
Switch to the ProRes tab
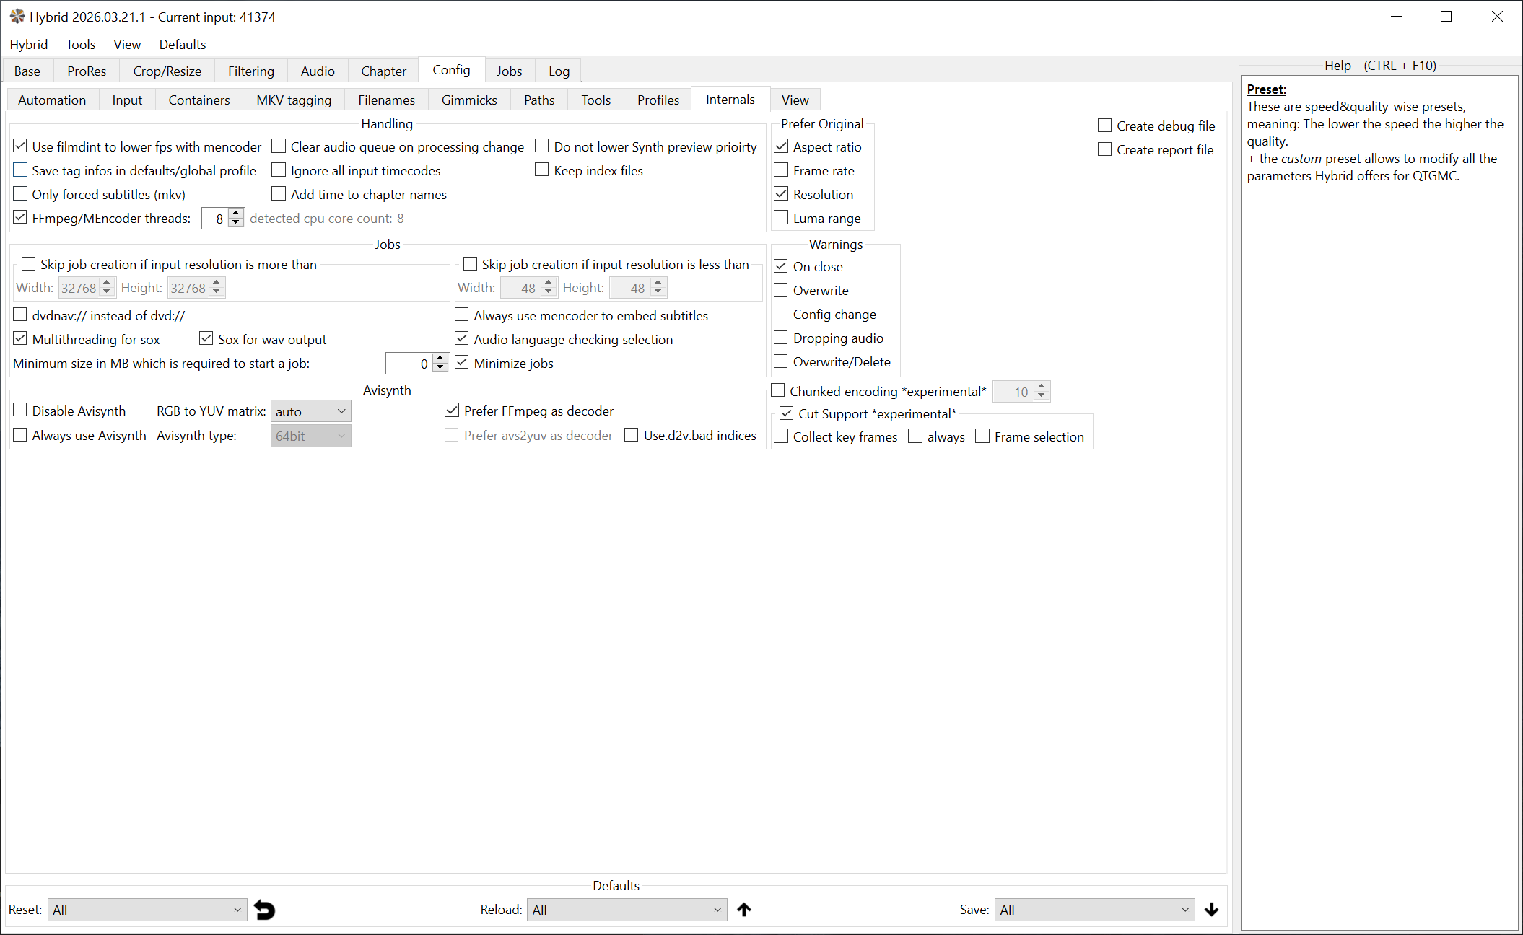[87, 71]
